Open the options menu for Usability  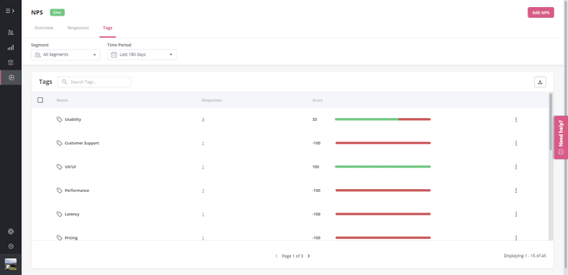click(516, 119)
